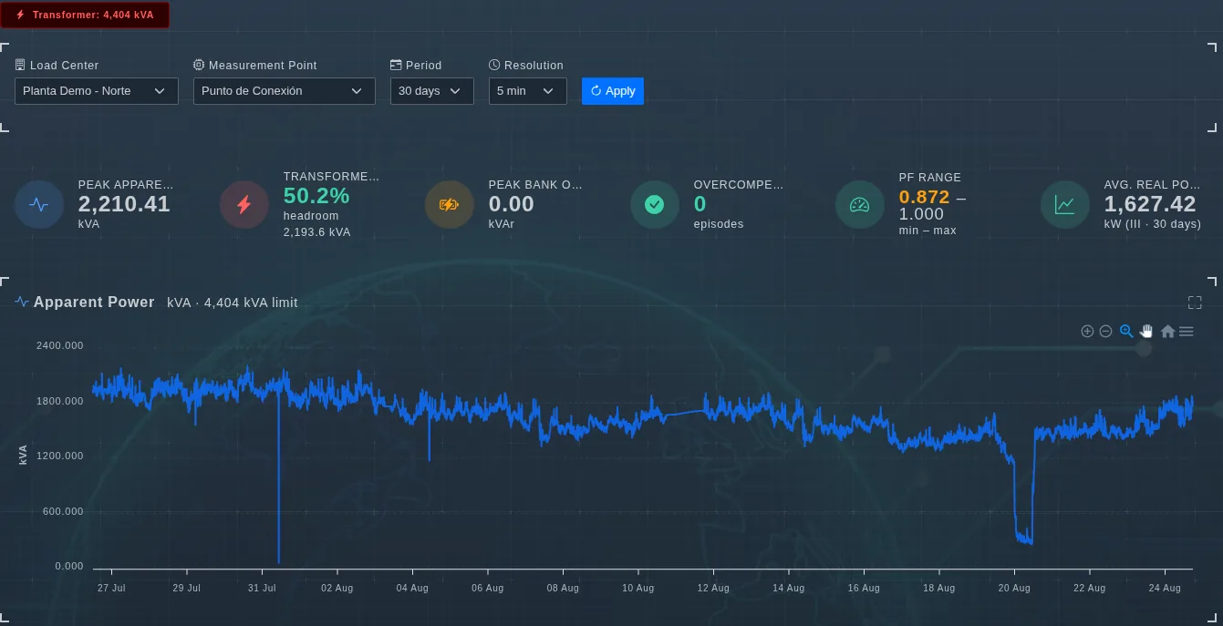1223x626 pixels.
Task: Click the Peak Apparent pulse icon
Action: 38,205
